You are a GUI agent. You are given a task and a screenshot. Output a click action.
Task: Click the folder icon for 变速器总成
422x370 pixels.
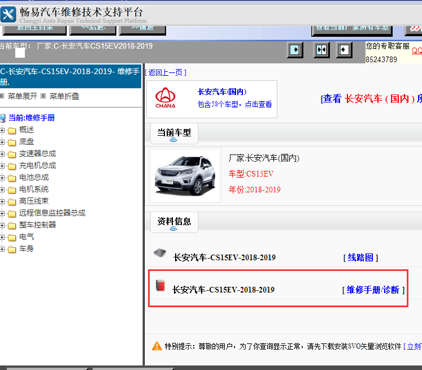pyautogui.click(x=12, y=154)
